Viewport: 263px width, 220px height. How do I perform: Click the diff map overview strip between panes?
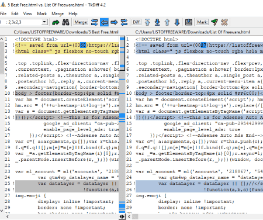122,125
